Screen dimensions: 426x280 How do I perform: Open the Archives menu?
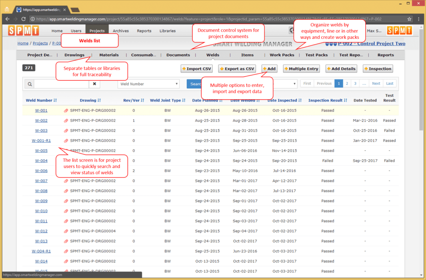point(121,31)
